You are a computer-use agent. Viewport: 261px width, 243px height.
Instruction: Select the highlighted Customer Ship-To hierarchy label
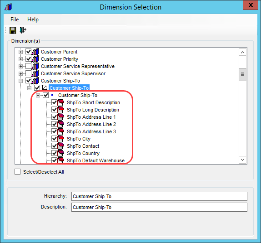pos(69,88)
